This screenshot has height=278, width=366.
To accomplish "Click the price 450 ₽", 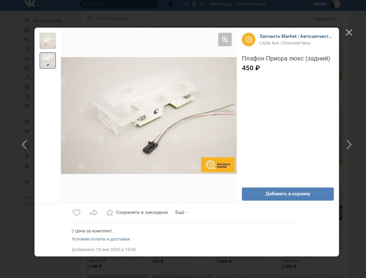I will (x=251, y=68).
